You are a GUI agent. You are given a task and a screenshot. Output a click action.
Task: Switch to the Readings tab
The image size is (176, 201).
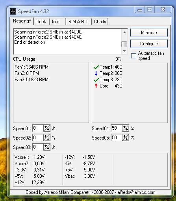click(22, 21)
